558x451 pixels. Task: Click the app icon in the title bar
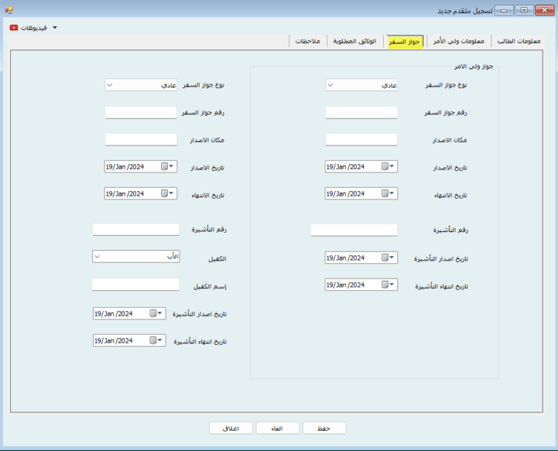(x=9, y=9)
